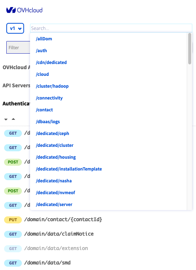Choose /contact in the list
This screenshot has width=196, height=270.
(x=44, y=110)
